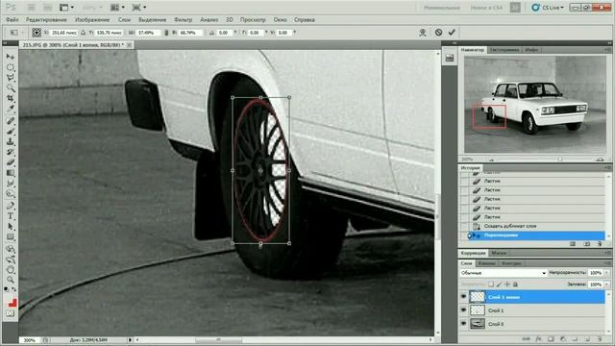Image resolution: width=615 pixels, height=346 pixels.
Task: Hide the Слой 1 копия layer
Action: (463, 297)
